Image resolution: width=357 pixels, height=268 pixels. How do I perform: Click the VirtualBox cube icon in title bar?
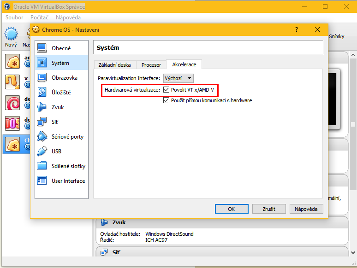pos(7,6)
